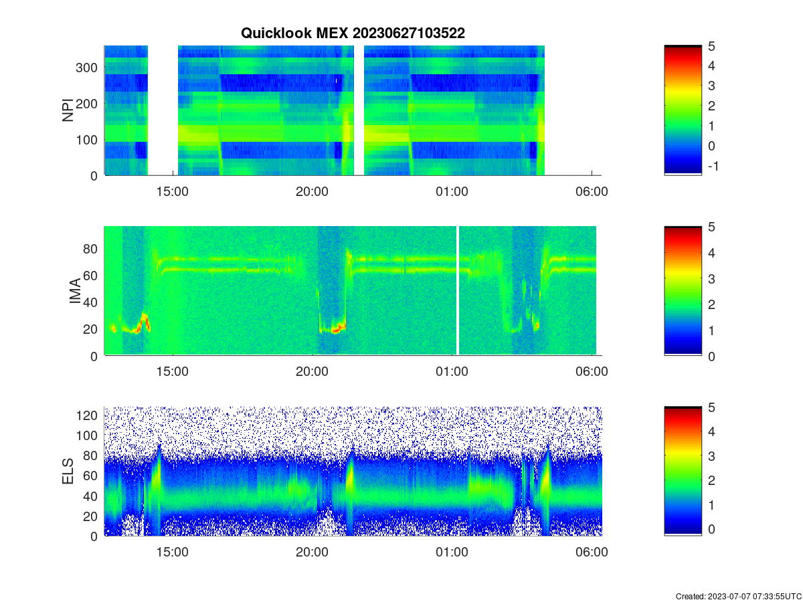Click the 06:00 tick under the IMA panel
This screenshot has height=602, width=803.
click(x=592, y=371)
